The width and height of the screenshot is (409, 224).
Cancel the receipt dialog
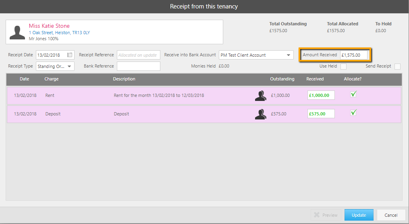pyautogui.click(x=391, y=215)
